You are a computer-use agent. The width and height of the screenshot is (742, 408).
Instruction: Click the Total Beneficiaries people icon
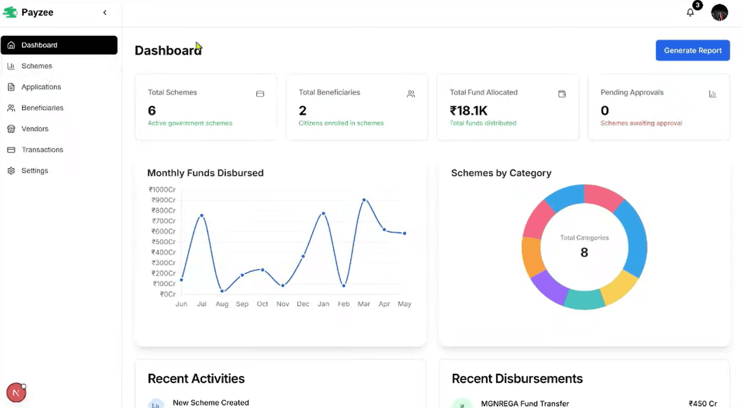[x=410, y=94]
